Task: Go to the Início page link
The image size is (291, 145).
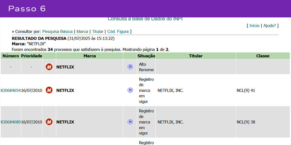Action: pos(254,26)
